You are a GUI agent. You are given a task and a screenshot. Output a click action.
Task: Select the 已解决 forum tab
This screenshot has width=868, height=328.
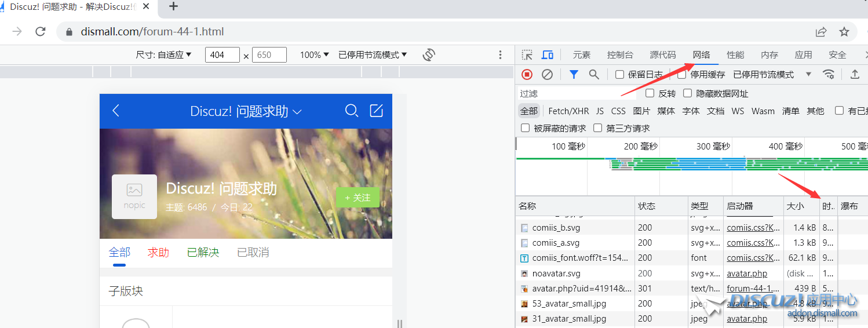tap(203, 252)
